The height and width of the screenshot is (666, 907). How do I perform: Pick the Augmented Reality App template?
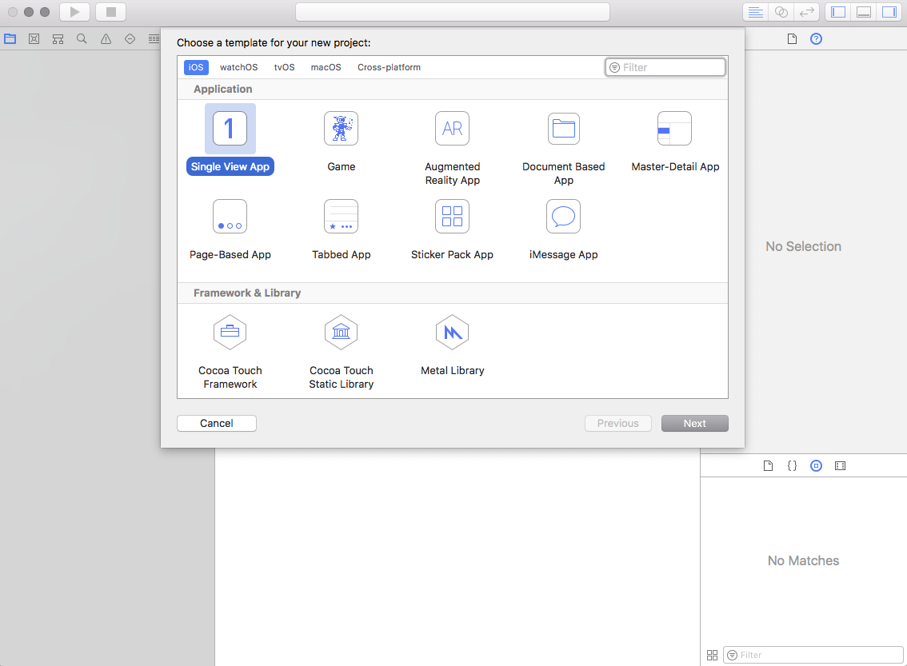pyautogui.click(x=453, y=149)
